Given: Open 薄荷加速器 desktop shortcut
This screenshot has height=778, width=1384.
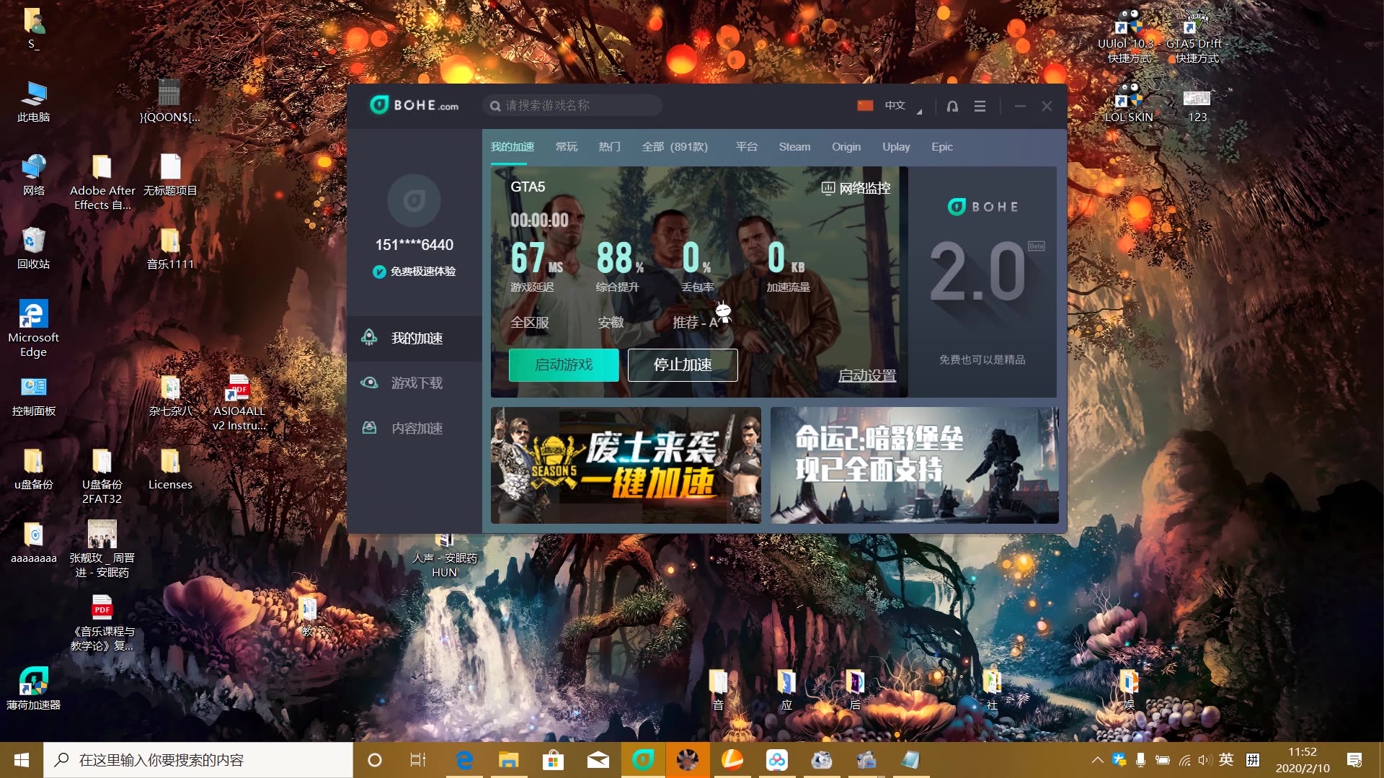Looking at the screenshot, I should coord(33,689).
